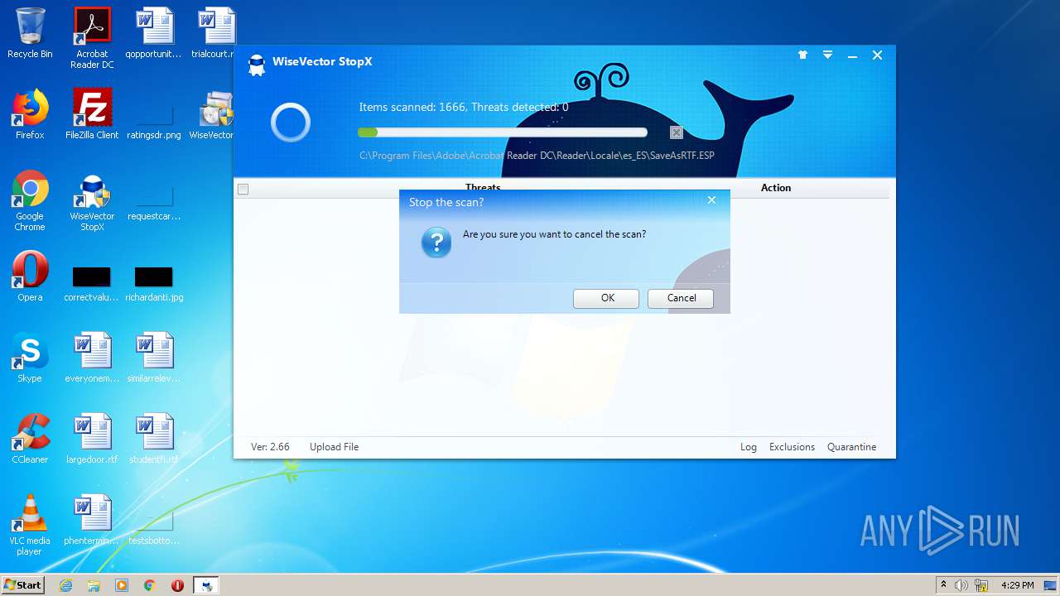Click the action center flag tray icon
Image resolution: width=1060 pixels, height=596 pixels.
coord(1051,585)
